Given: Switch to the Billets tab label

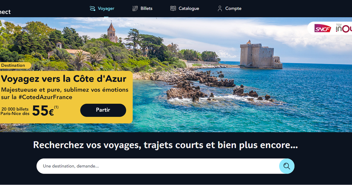Looking at the screenshot, I should 146,9.
